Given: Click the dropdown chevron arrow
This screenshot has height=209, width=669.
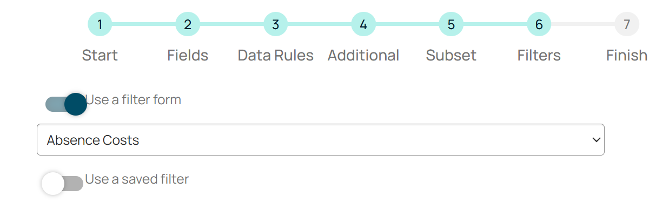Looking at the screenshot, I should (596, 140).
